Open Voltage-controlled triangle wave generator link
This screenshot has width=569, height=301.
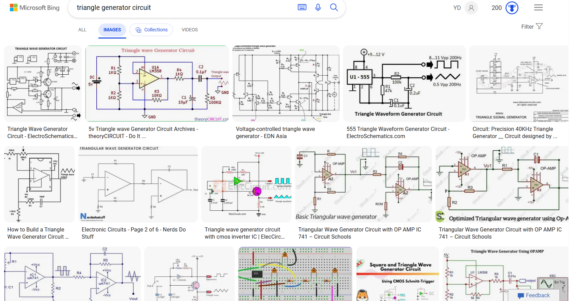(275, 133)
